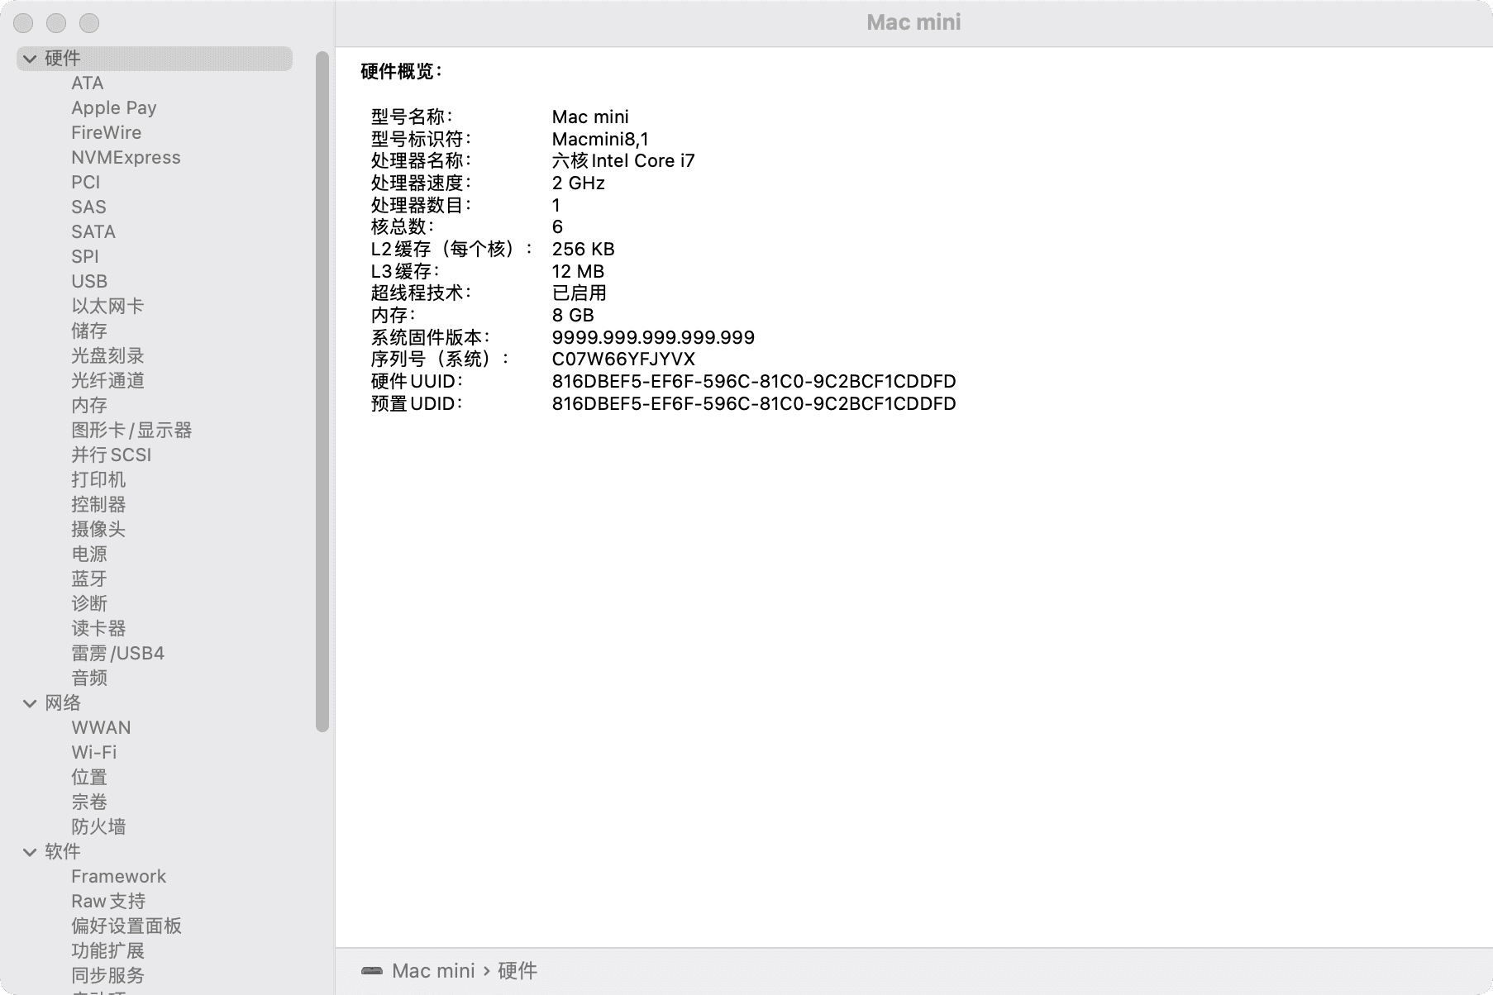Select SATA in the sidebar

tap(93, 232)
